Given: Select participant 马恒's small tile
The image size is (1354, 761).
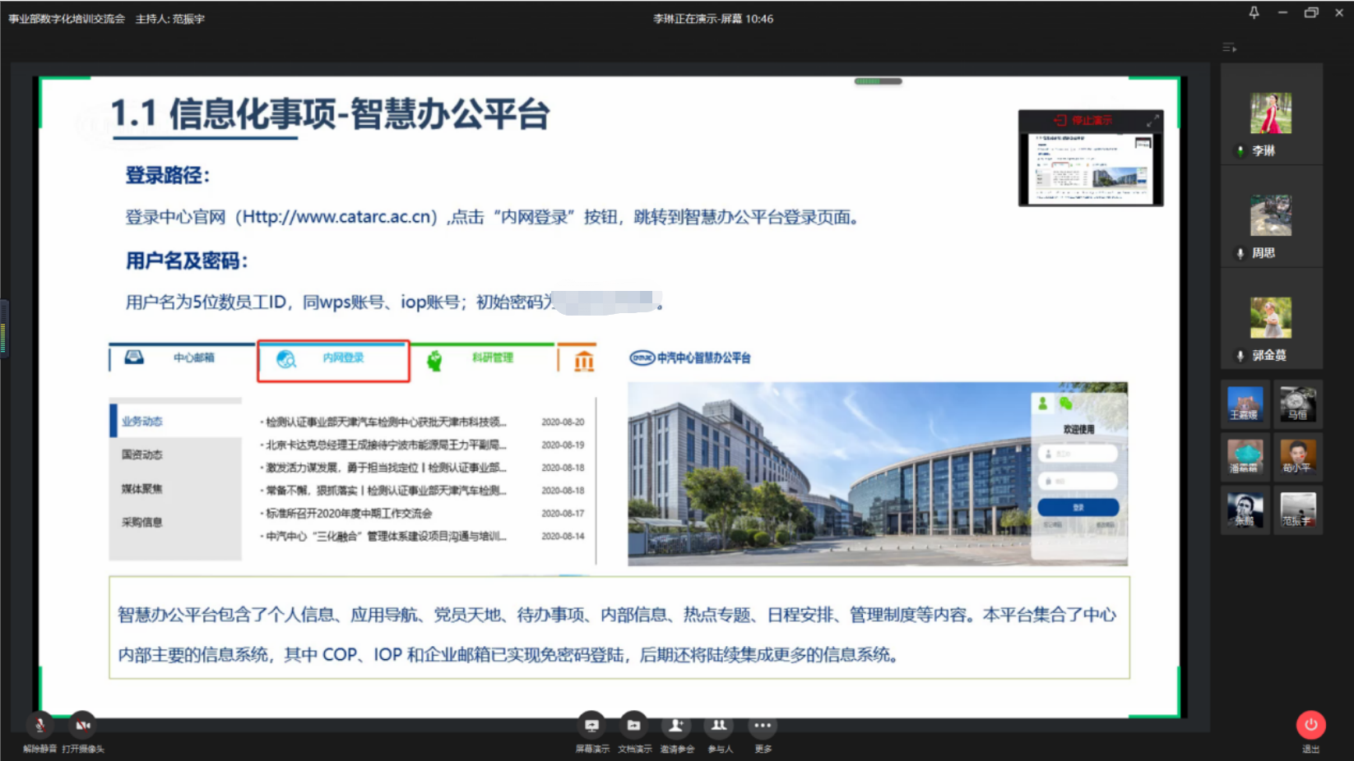Looking at the screenshot, I should tap(1298, 404).
